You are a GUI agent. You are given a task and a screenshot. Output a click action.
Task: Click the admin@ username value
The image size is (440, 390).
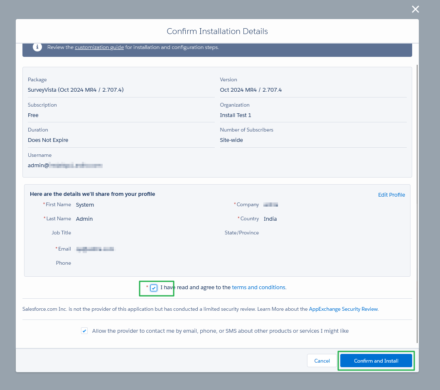click(65, 166)
